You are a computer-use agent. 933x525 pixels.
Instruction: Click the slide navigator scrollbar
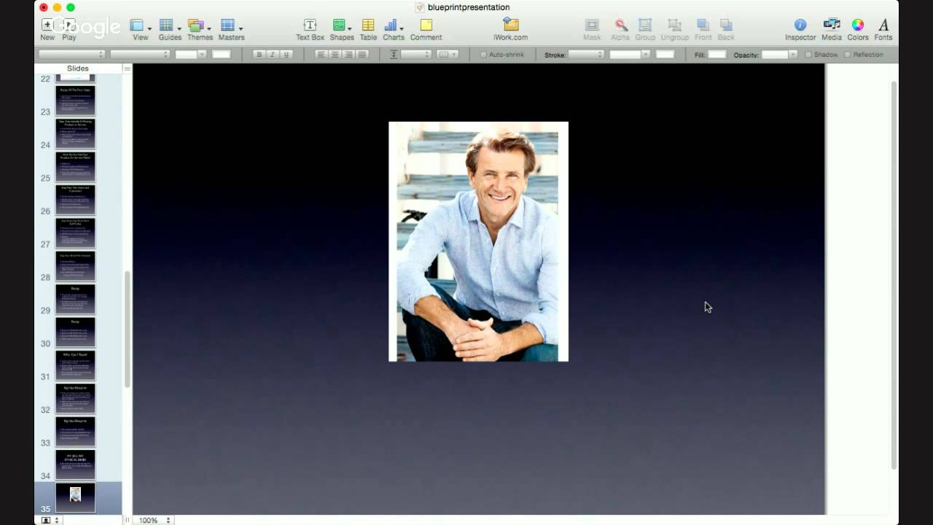(128, 329)
